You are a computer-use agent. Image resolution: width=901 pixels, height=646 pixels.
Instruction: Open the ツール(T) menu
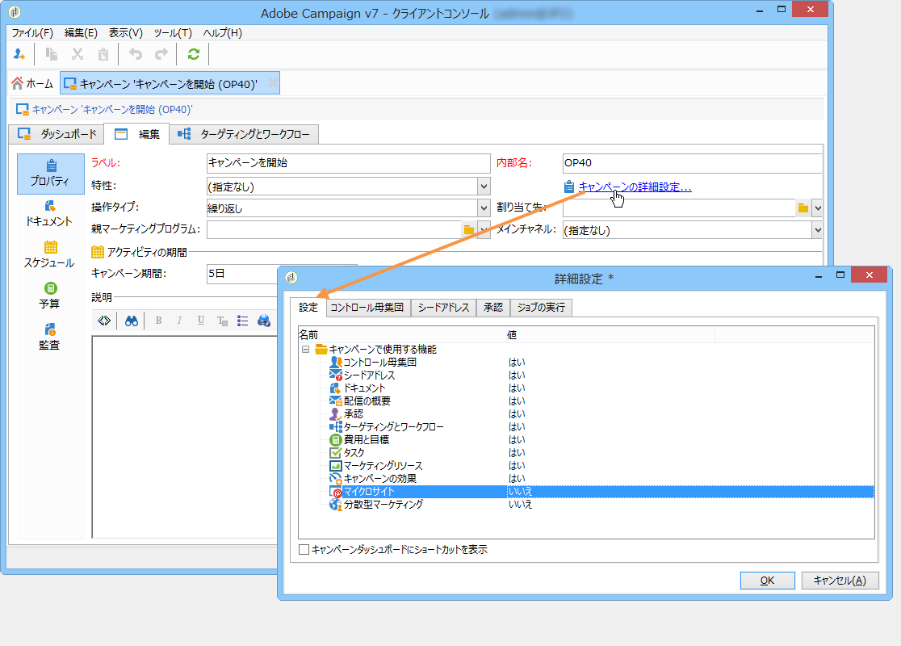[173, 33]
